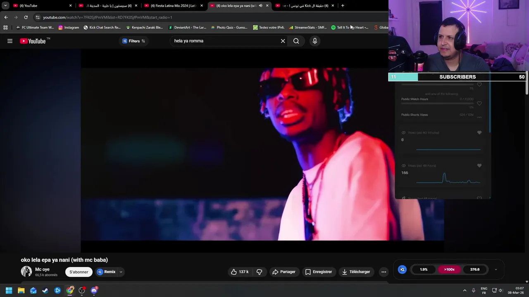Screen dimensions: 529x297
Task: Open Steam from the taskbar
Action: pyautogui.click(x=45, y=290)
